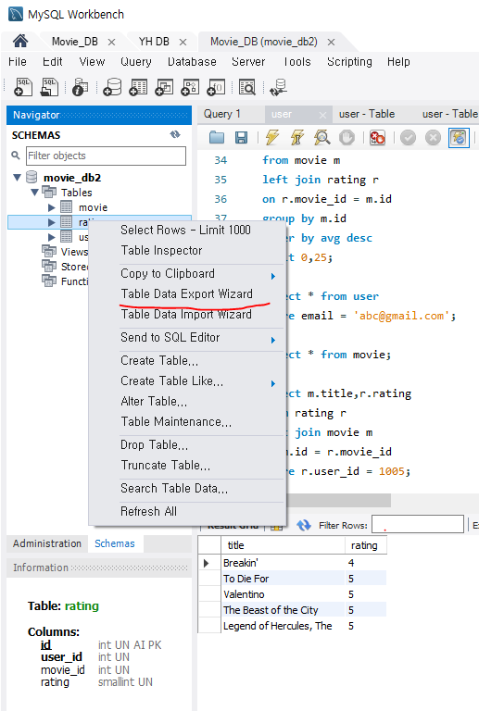Create new table toolbar icon
The image size is (479, 711).
(138, 87)
